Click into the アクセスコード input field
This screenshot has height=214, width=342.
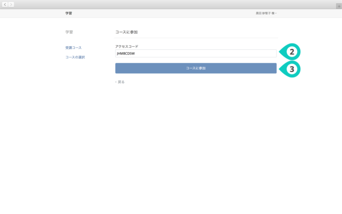(196, 54)
